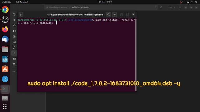Click the terminal title bar text
The width and height of the screenshot is (200, 112).
[x=75, y=15]
